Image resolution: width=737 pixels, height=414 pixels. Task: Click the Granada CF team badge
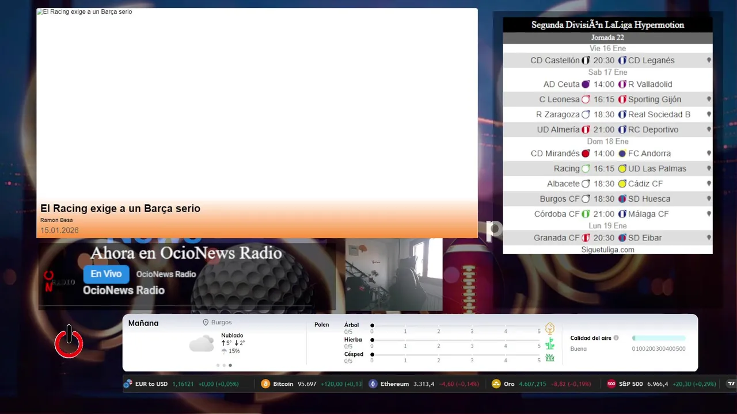(x=586, y=238)
